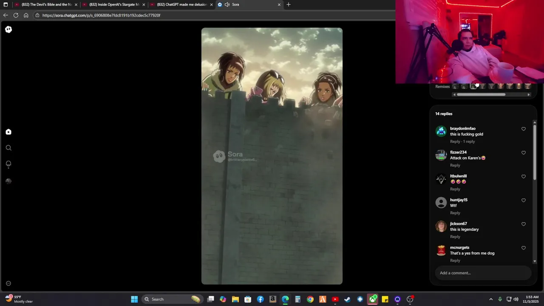Open the tab actions menu icon
544x306 pixels.
click(x=6, y=5)
